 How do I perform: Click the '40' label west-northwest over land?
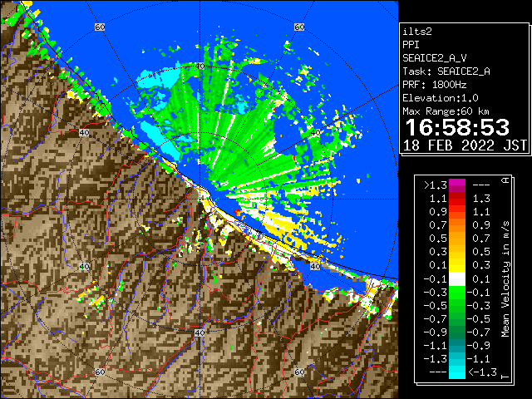84,133
